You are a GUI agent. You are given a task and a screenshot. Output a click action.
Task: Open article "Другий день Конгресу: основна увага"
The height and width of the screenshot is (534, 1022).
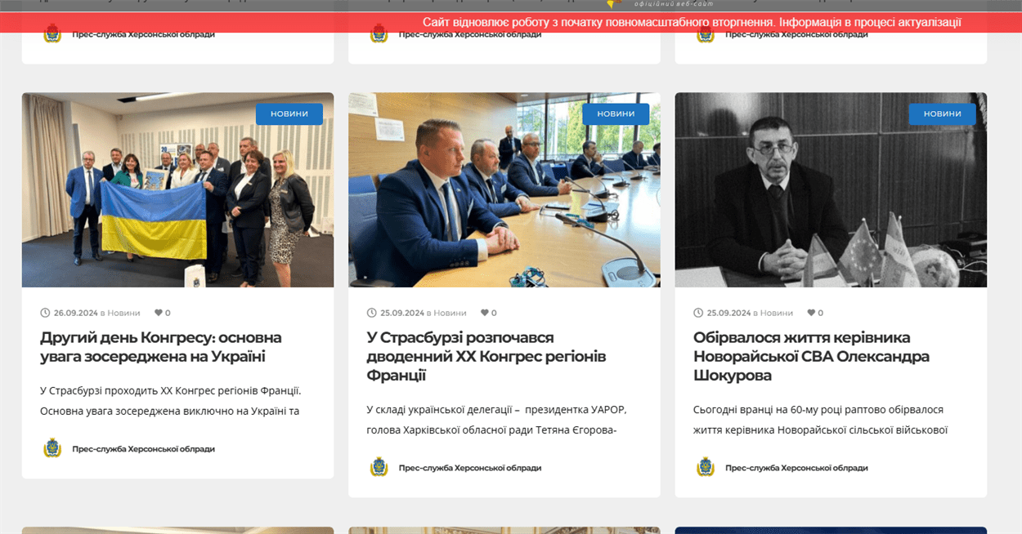click(160, 347)
